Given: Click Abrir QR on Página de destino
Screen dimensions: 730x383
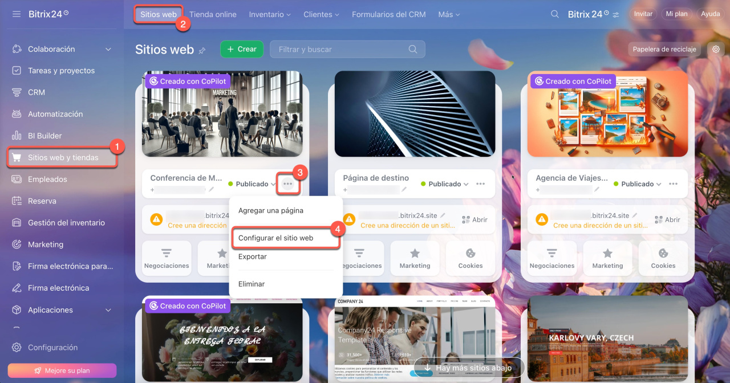Looking at the screenshot, I should pos(474,219).
